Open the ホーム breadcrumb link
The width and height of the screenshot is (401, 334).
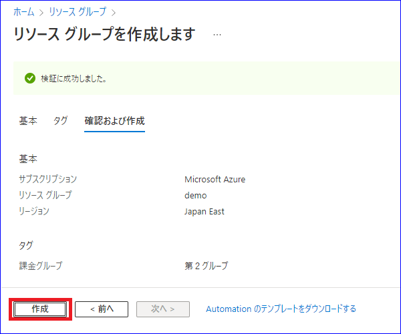[24, 12]
